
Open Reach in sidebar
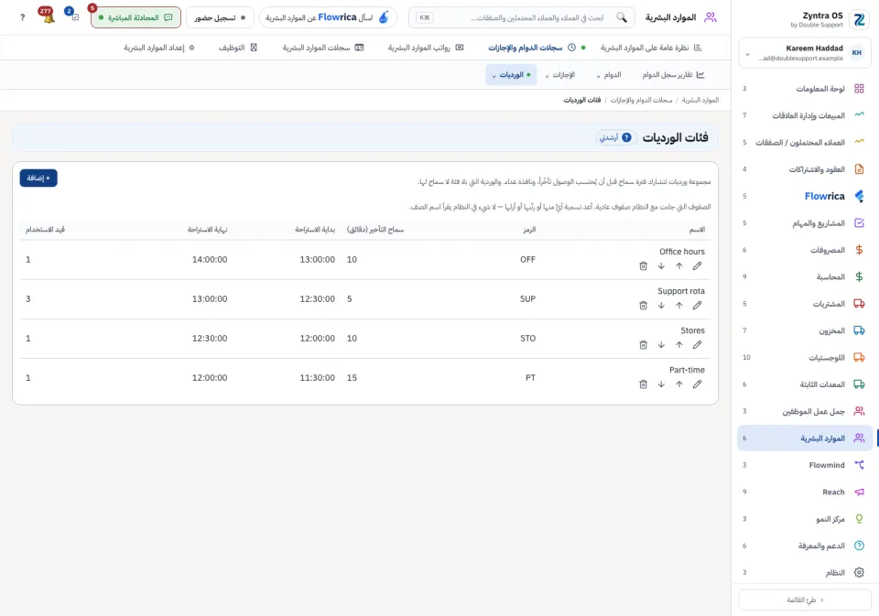[x=805, y=492]
